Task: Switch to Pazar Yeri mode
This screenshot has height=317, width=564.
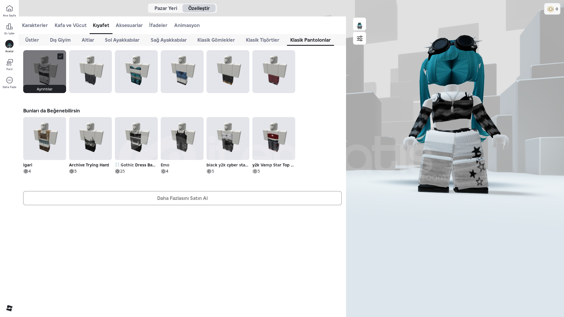Action: pyautogui.click(x=166, y=8)
